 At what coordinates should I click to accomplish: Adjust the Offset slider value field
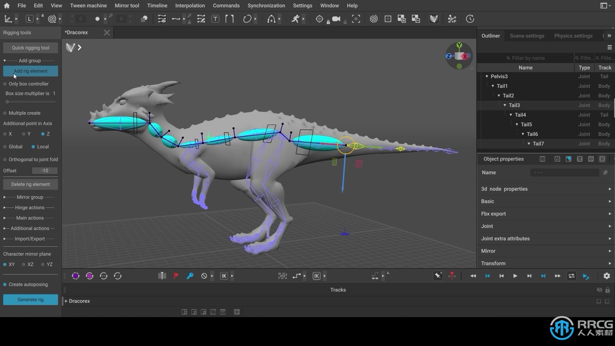click(x=44, y=171)
